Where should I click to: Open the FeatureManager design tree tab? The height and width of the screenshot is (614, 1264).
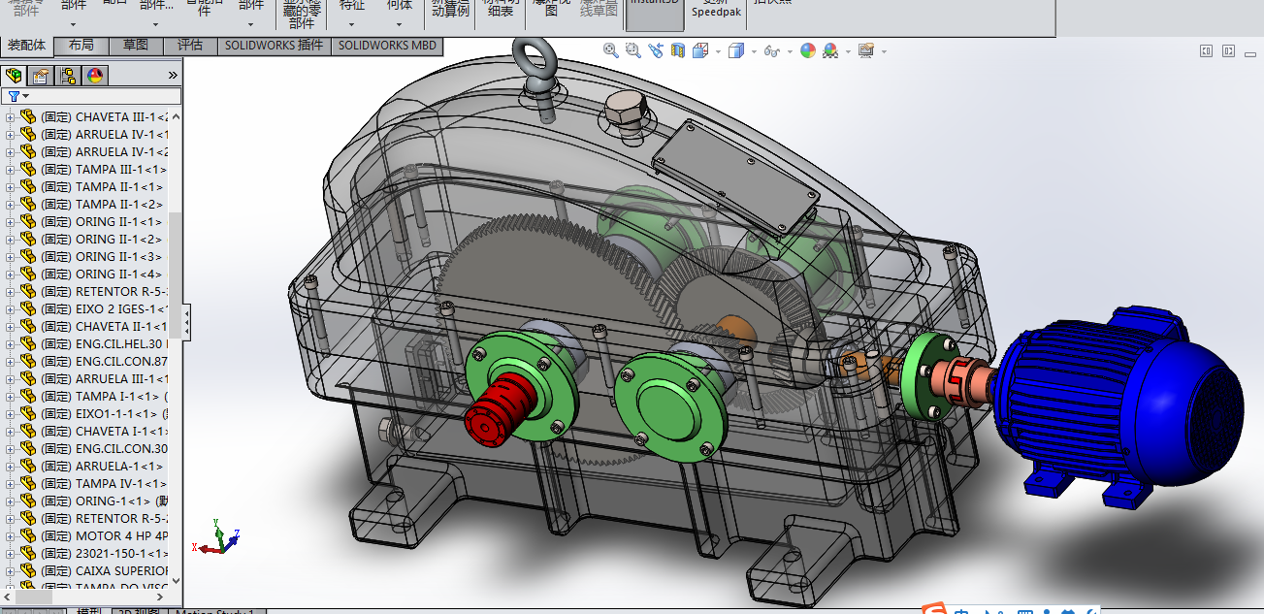(15, 76)
